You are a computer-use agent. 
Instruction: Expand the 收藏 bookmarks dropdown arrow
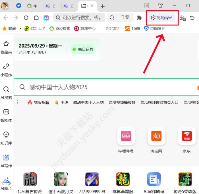click(x=20, y=29)
